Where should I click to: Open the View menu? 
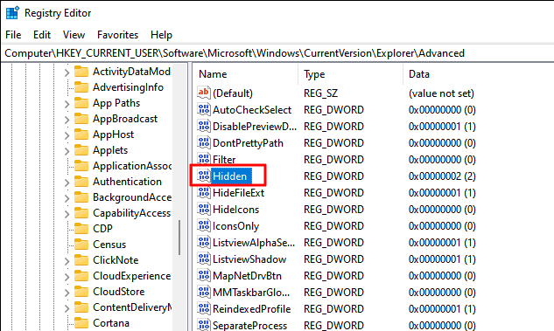point(74,35)
